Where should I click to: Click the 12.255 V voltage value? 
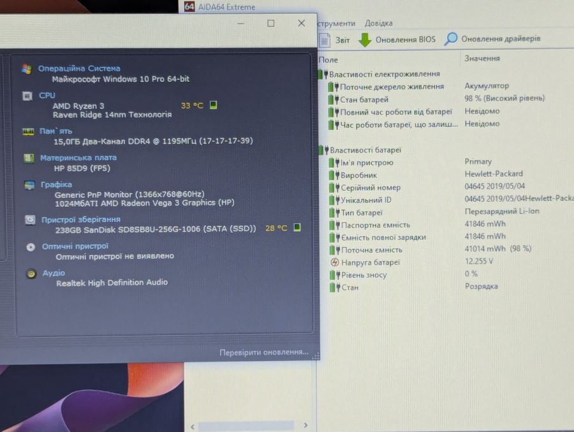479,261
